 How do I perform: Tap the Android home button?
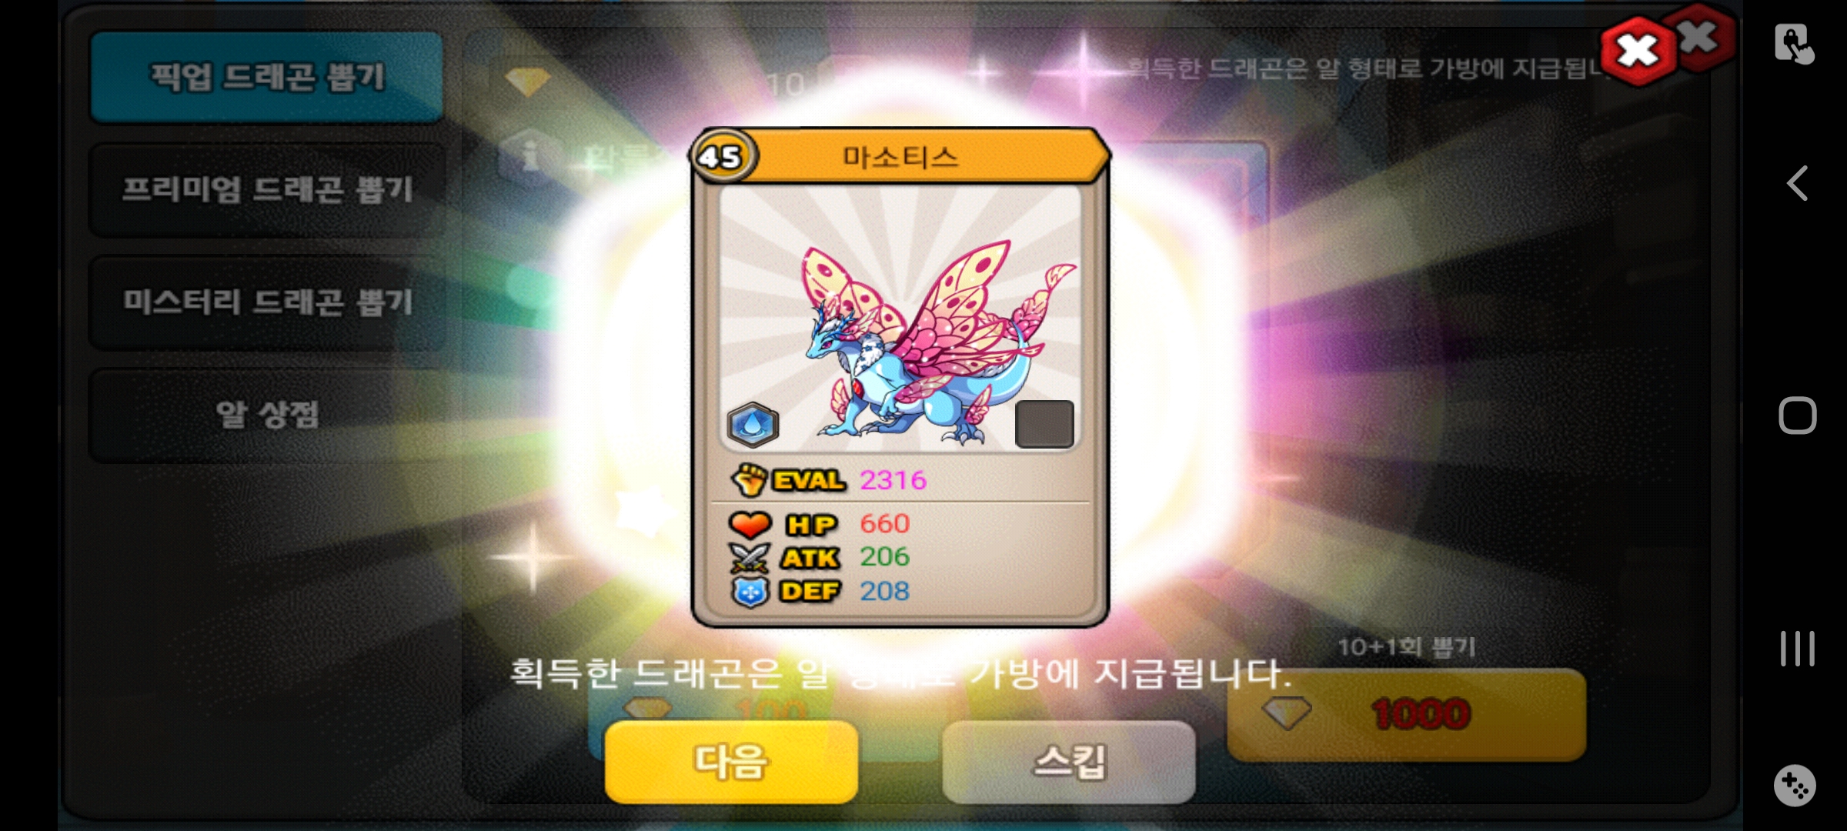(1797, 415)
